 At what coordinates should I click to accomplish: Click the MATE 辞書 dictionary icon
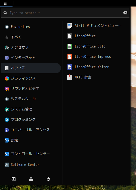coord(70,77)
